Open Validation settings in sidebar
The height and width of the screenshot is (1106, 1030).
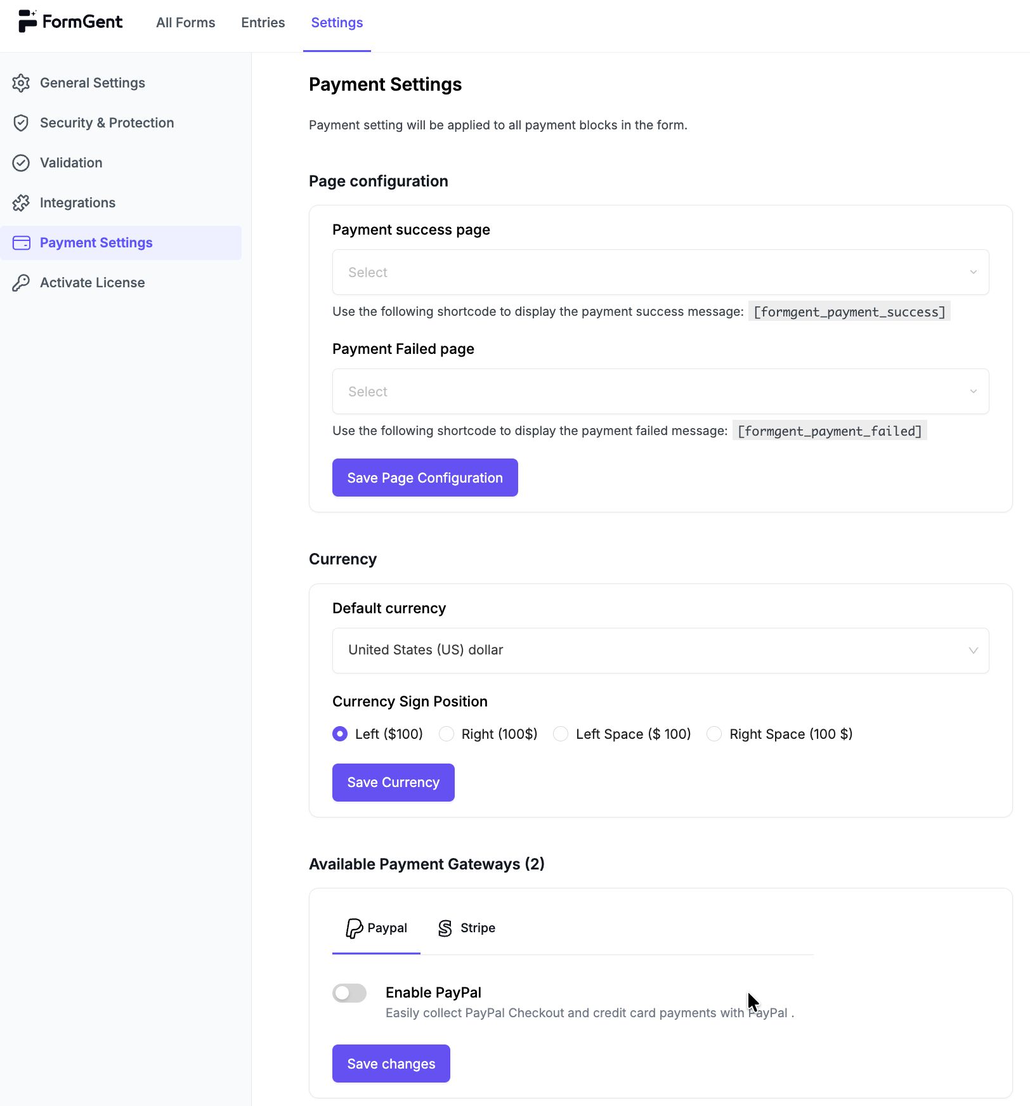[x=121, y=163]
